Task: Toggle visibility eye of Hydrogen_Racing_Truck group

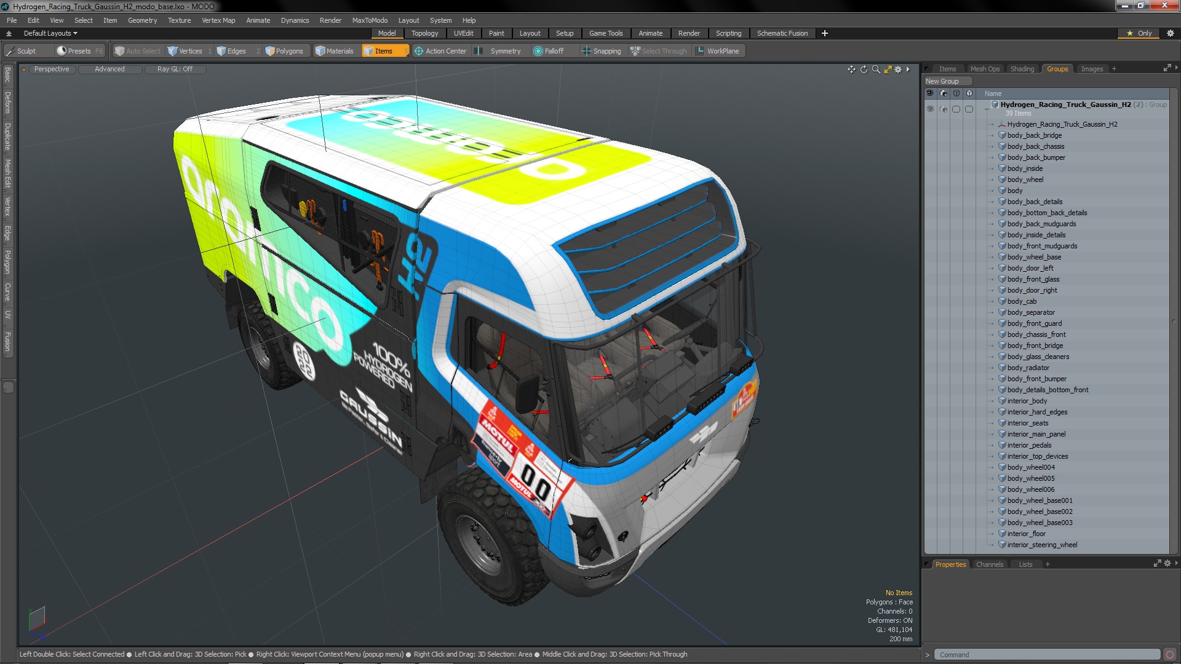Action: click(x=930, y=109)
